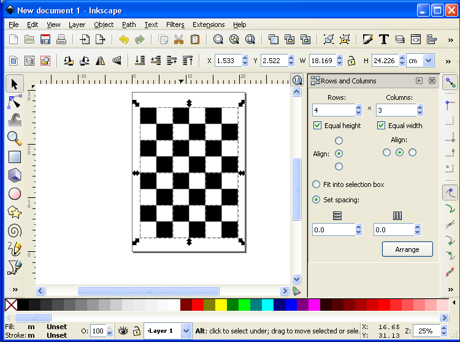Open the Align and Distribute icon
Image resolution: width=460 pixels, height=342 pixels.
coord(432,39)
